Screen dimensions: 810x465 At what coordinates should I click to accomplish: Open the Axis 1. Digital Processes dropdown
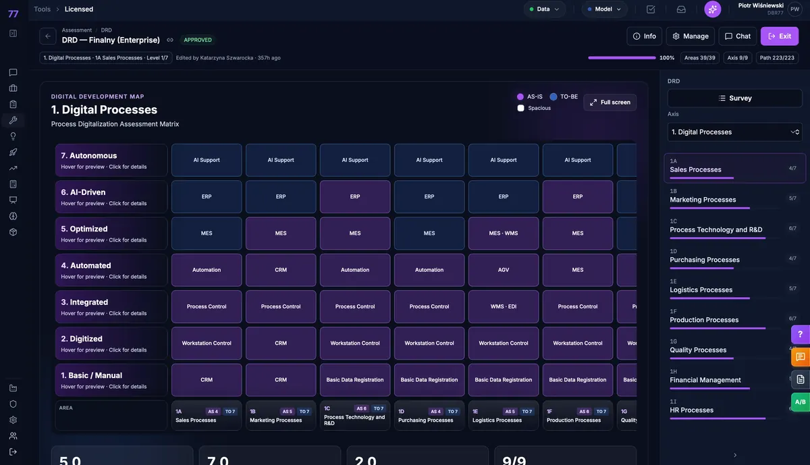click(735, 132)
